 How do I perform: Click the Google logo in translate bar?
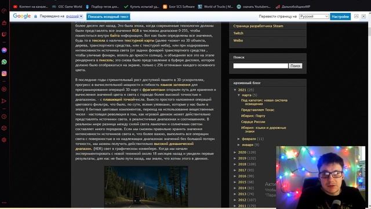[22, 16]
